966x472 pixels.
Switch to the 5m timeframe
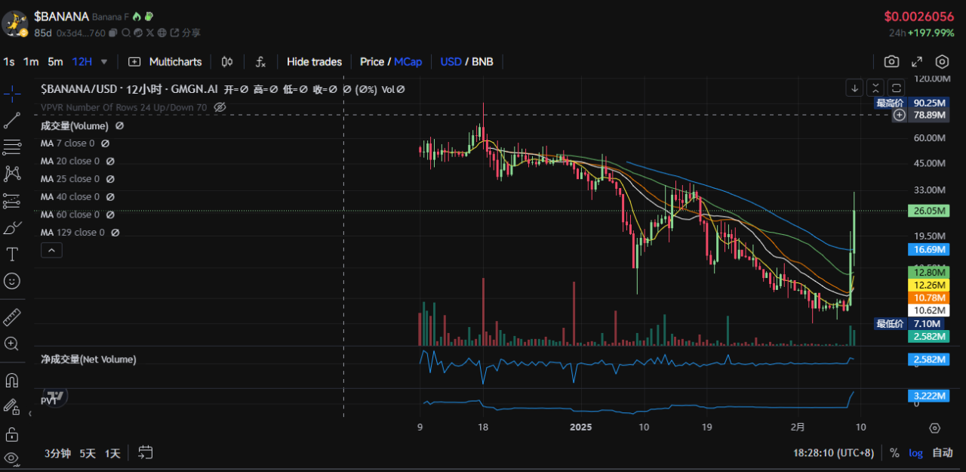[x=55, y=62]
